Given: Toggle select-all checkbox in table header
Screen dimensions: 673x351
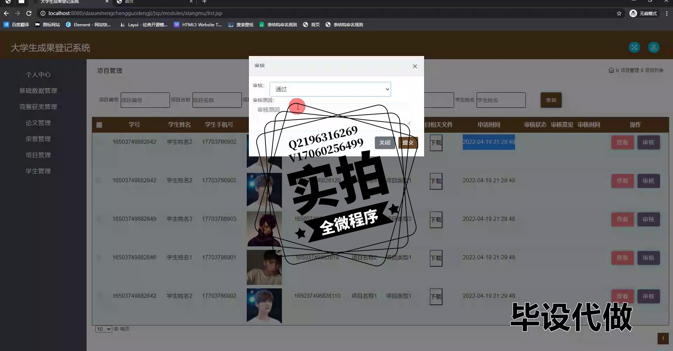Looking at the screenshot, I should click(99, 125).
